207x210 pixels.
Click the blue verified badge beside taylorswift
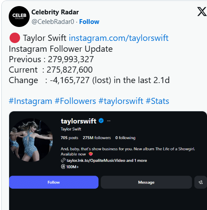pos(101,121)
